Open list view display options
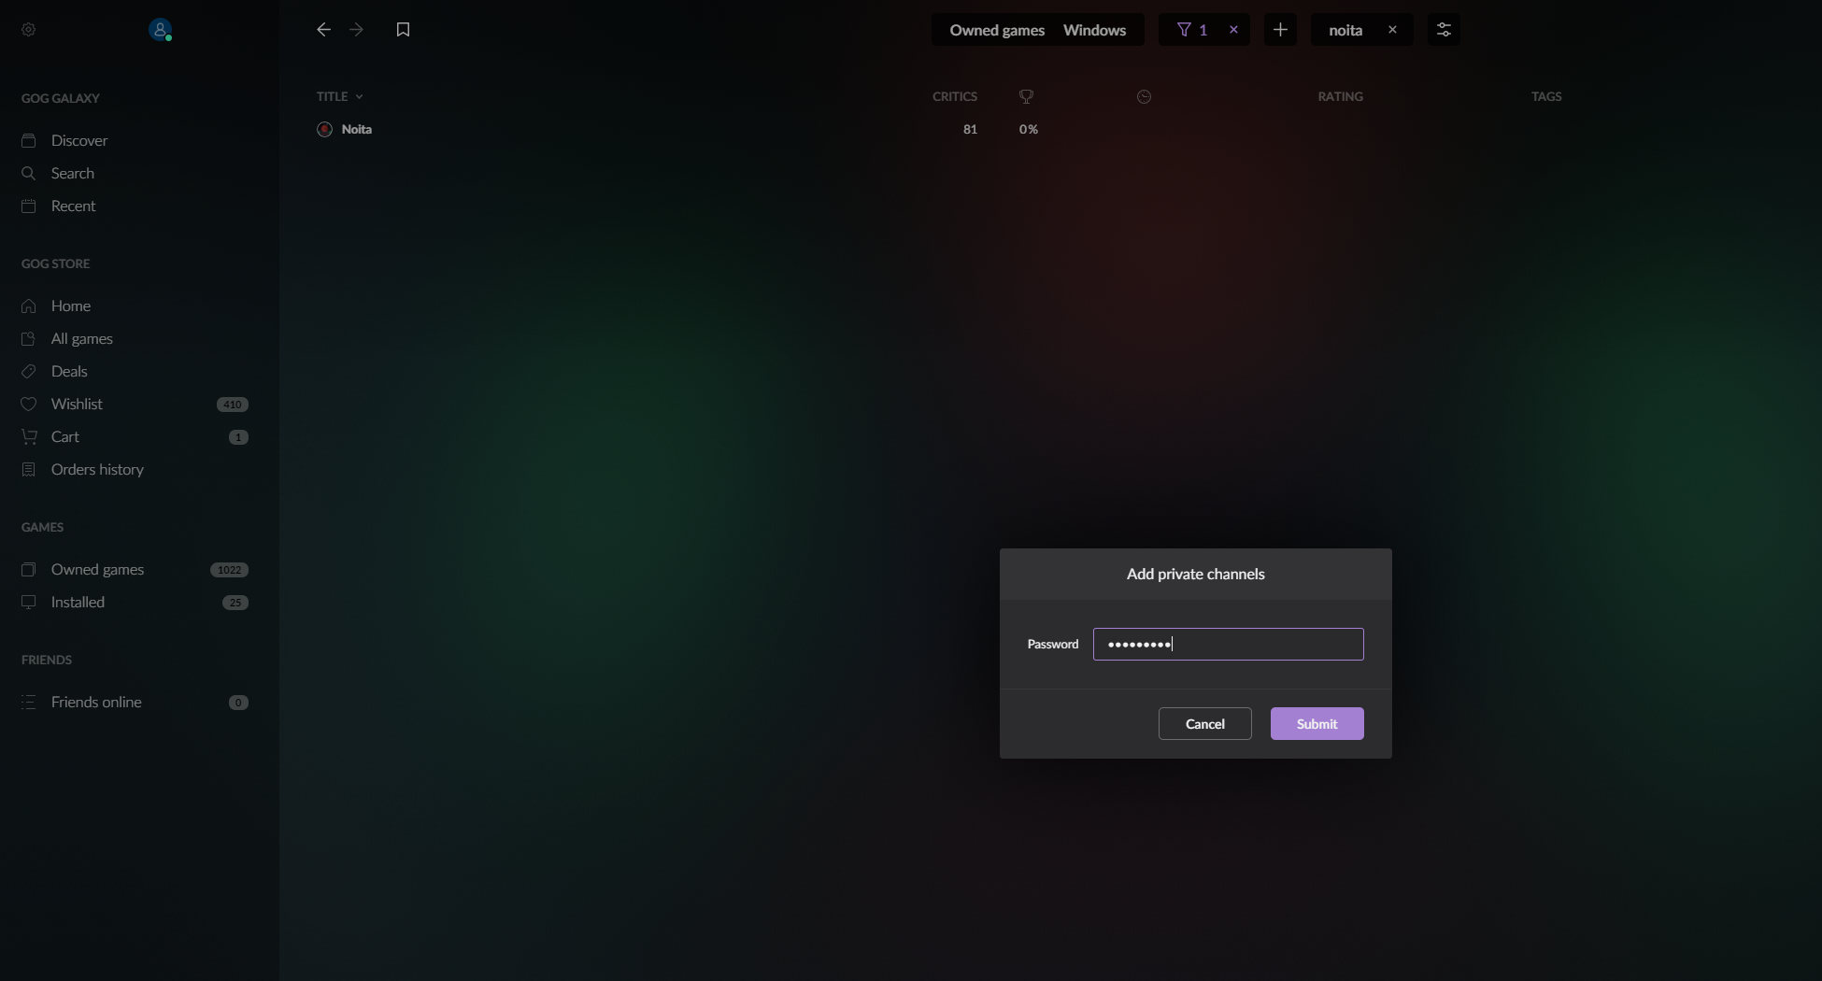The height and width of the screenshot is (981, 1822). (x=1443, y=29)
